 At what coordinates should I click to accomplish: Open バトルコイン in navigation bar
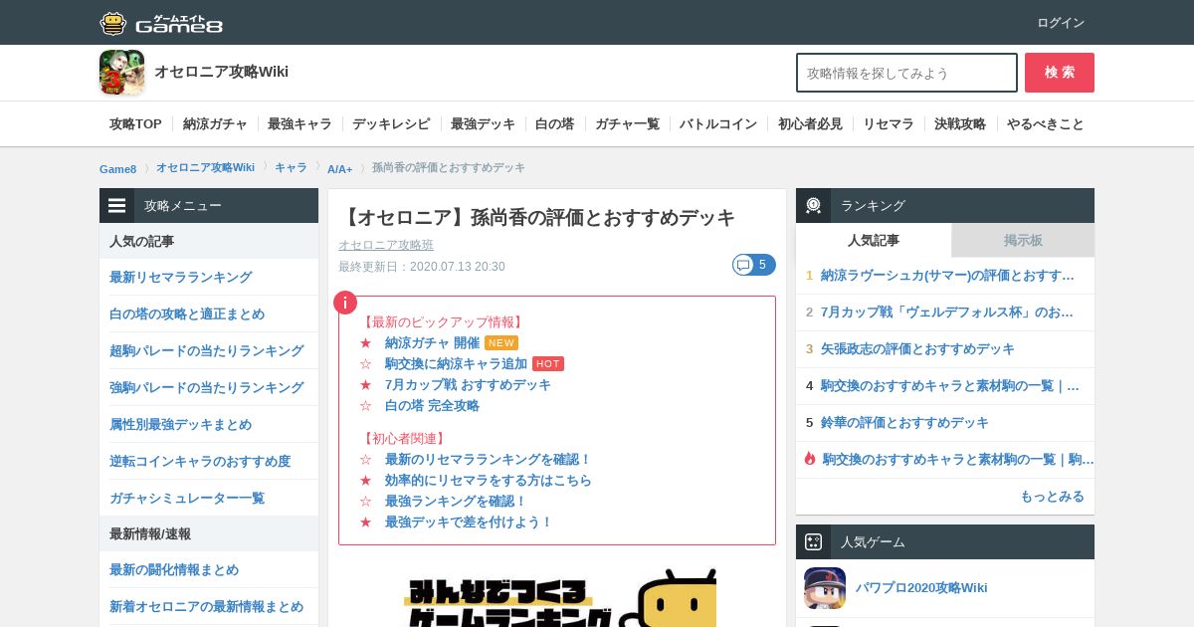click(x=718, y=124)
